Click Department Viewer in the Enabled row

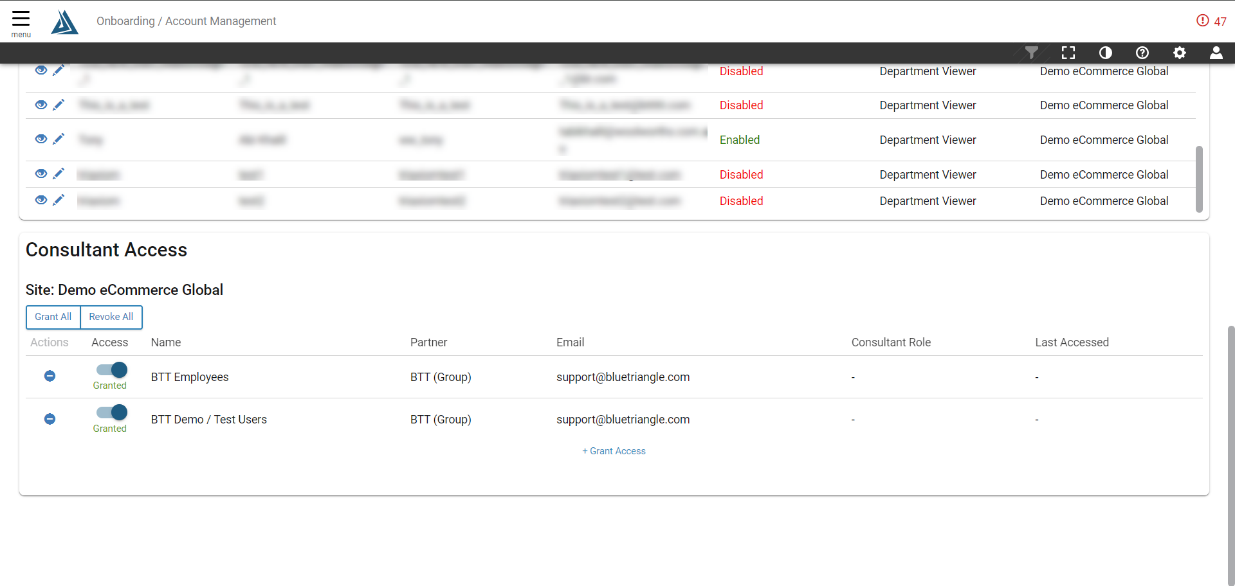(x=928, y=140)
